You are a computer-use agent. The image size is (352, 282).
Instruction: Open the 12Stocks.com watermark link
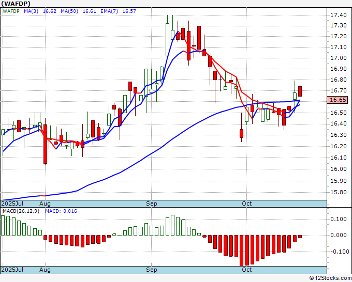(330, 278)
